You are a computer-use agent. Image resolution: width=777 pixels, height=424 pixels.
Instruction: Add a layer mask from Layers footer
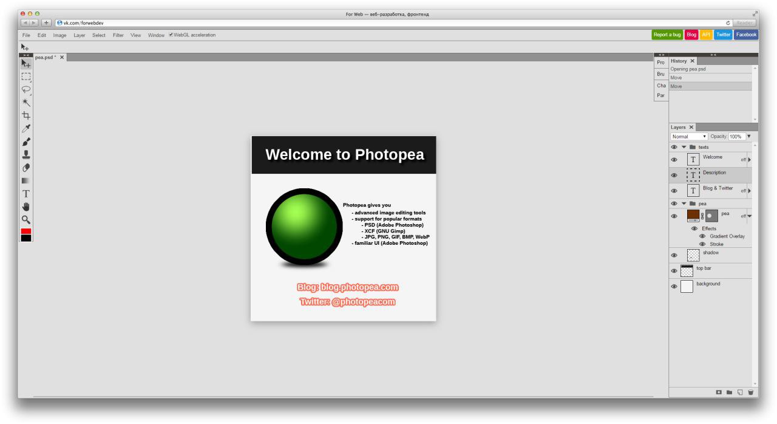(x=719, y=392)
